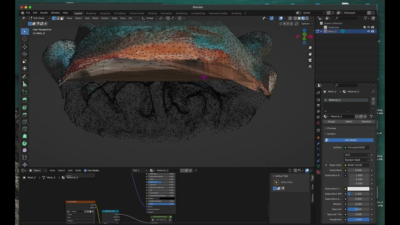Open the File menu
400x225 pixels.
28,13
